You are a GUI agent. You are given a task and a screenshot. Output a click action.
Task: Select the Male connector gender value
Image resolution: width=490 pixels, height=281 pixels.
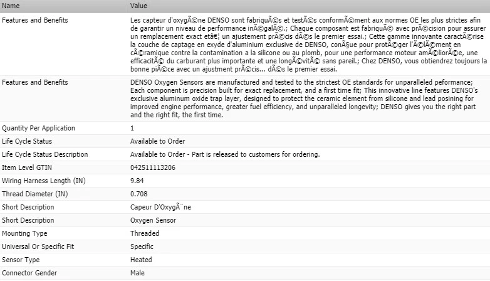click(137, 273)
